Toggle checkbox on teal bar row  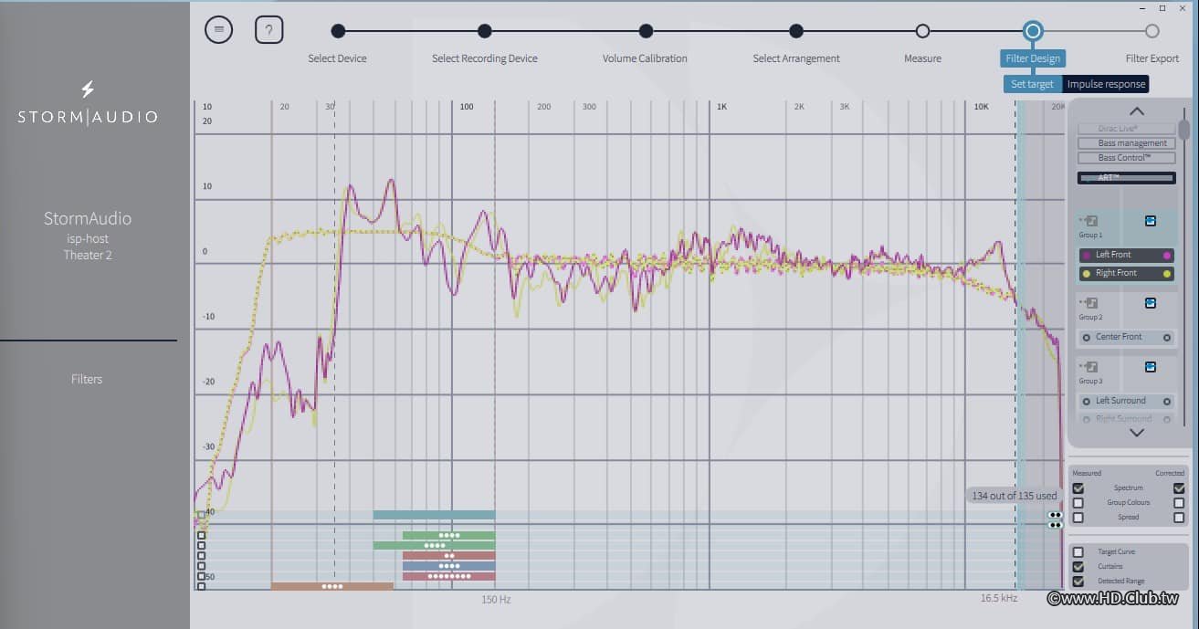[x=201, y=515]
